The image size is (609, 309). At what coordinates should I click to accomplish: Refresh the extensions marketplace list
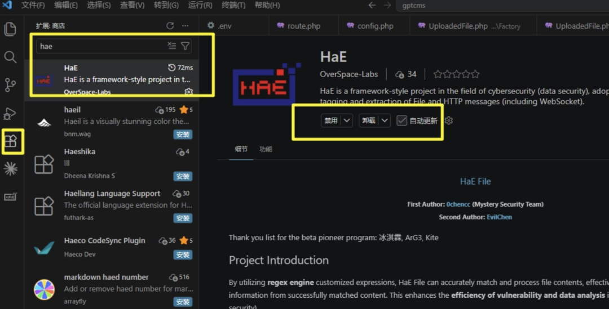pyautogui.click(x=170, y=25)
